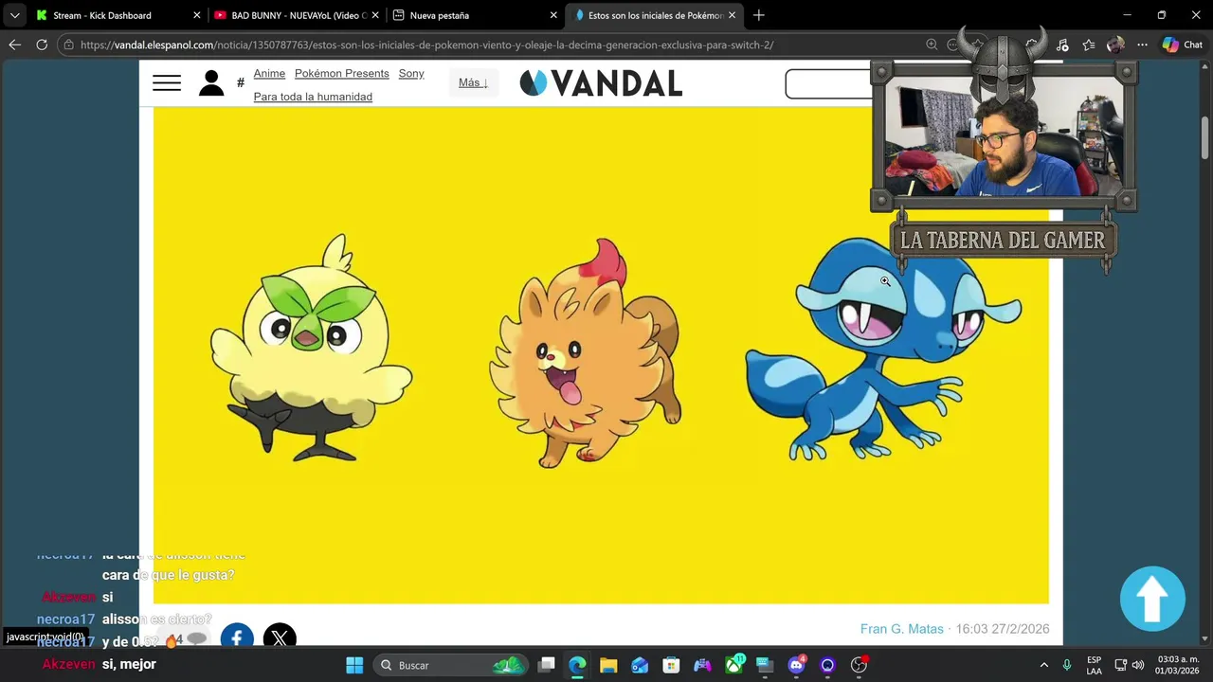Screen dimensions: 1213x682
Task: Open the Favorites list
Action: pyautogui.click(x=1089, y=45)
